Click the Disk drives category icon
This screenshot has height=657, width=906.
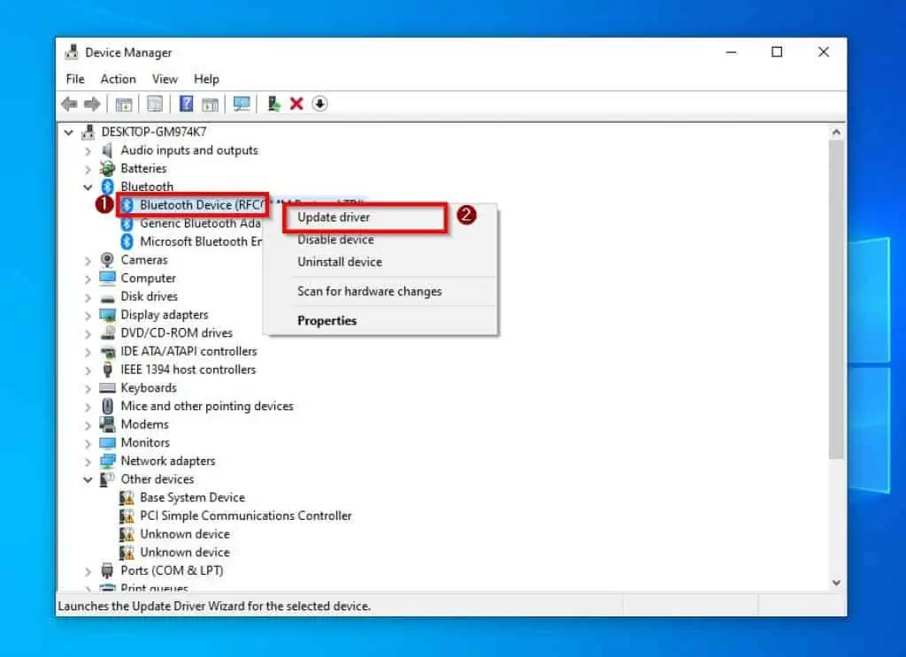(107, 297)
